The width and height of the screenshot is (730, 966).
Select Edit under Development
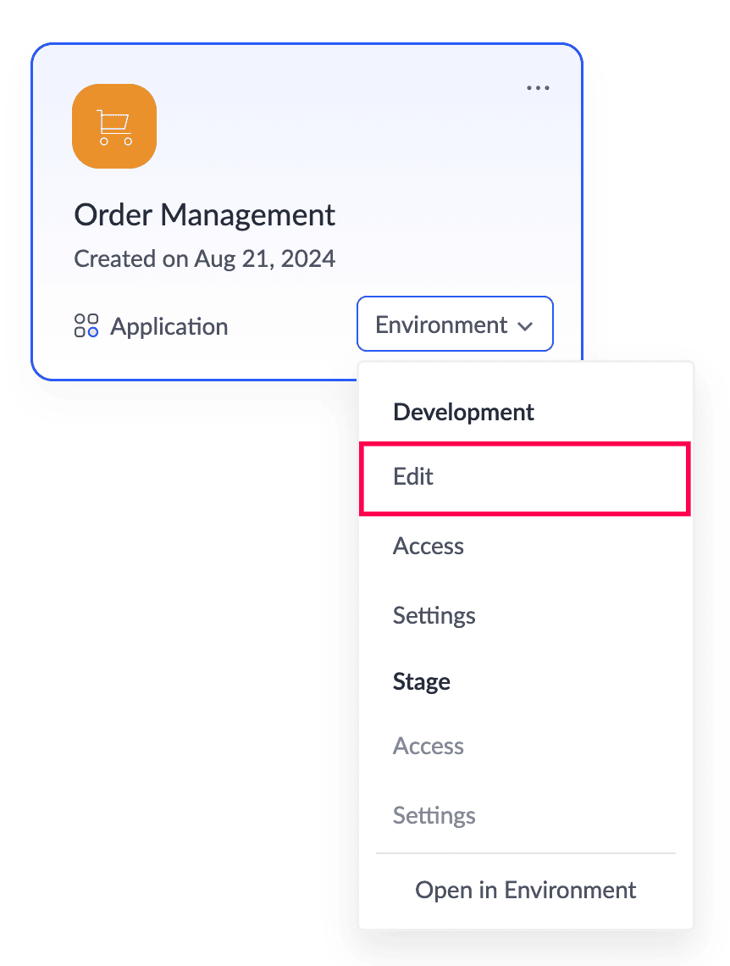coord(413,477)
